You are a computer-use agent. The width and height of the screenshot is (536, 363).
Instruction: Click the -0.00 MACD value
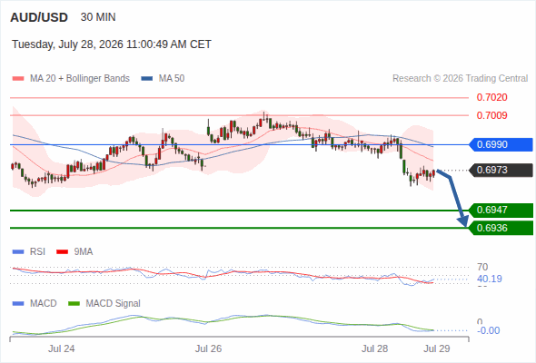click(x=489, y=330)
